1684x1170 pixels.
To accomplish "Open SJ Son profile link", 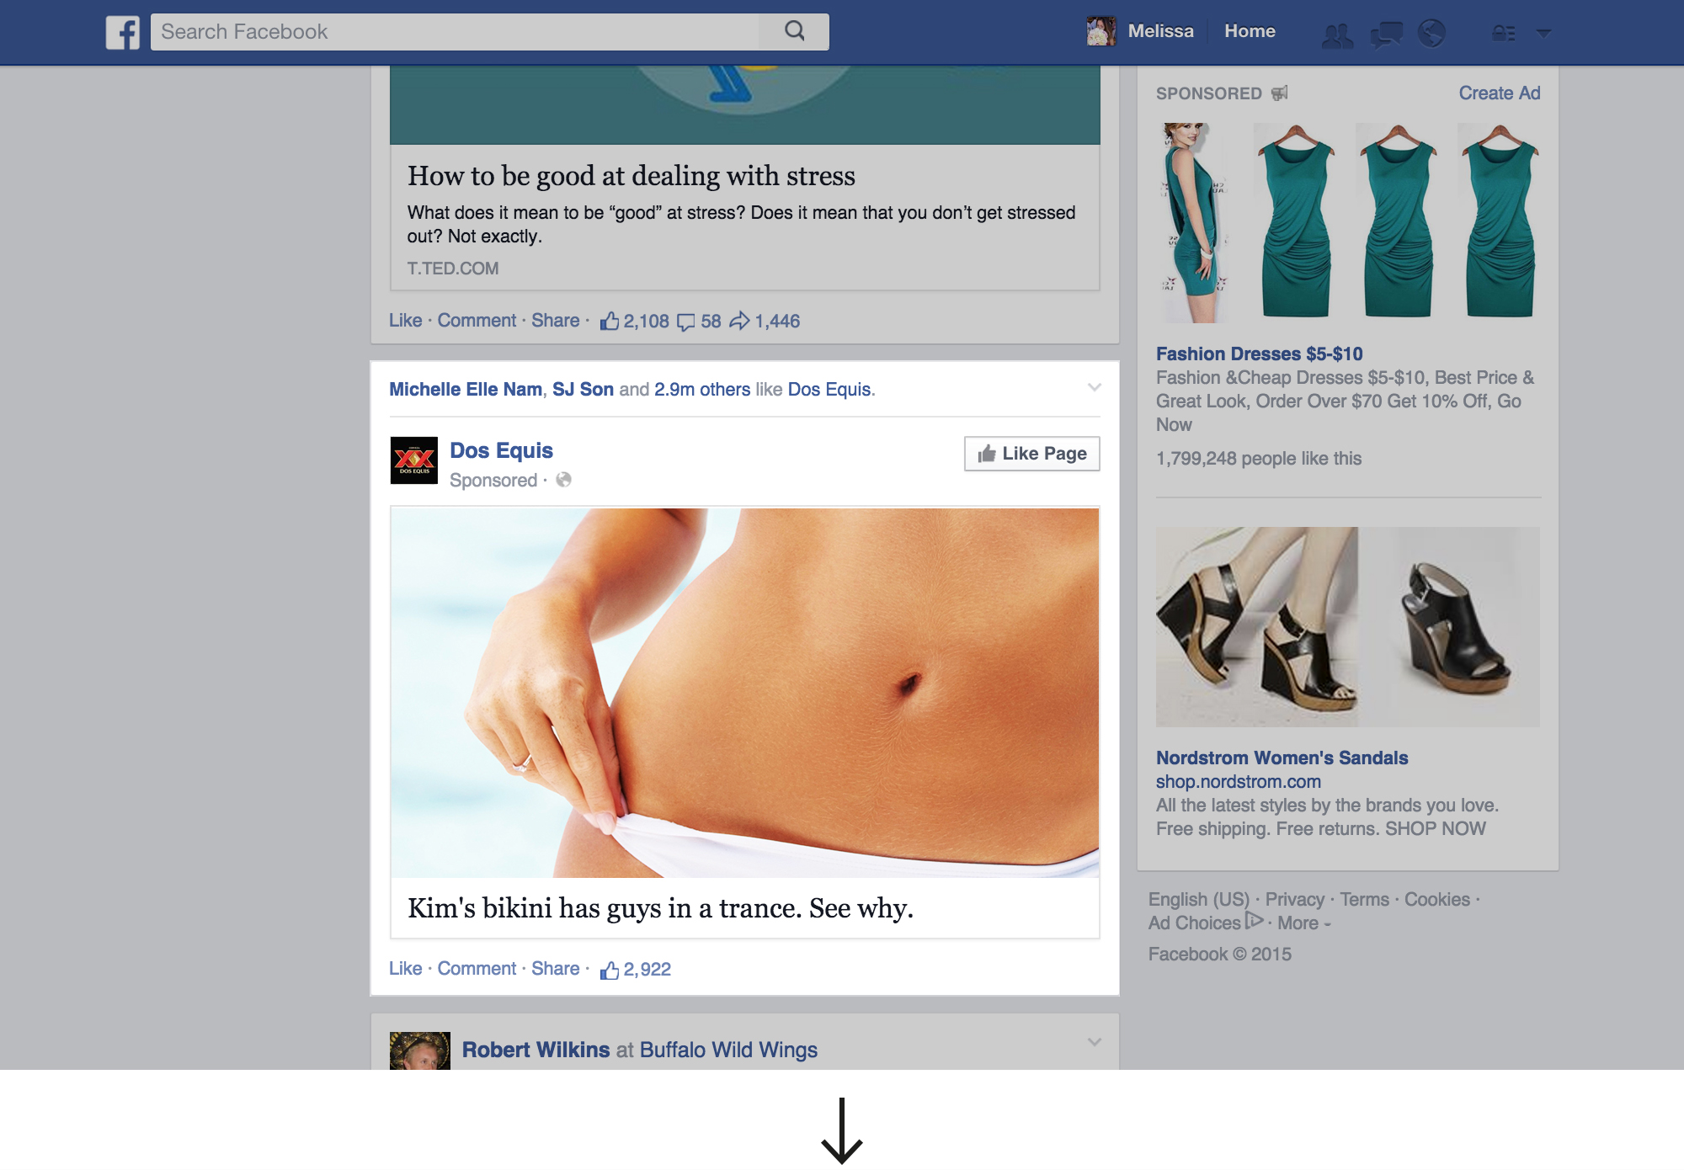I will tap(583, 390).
